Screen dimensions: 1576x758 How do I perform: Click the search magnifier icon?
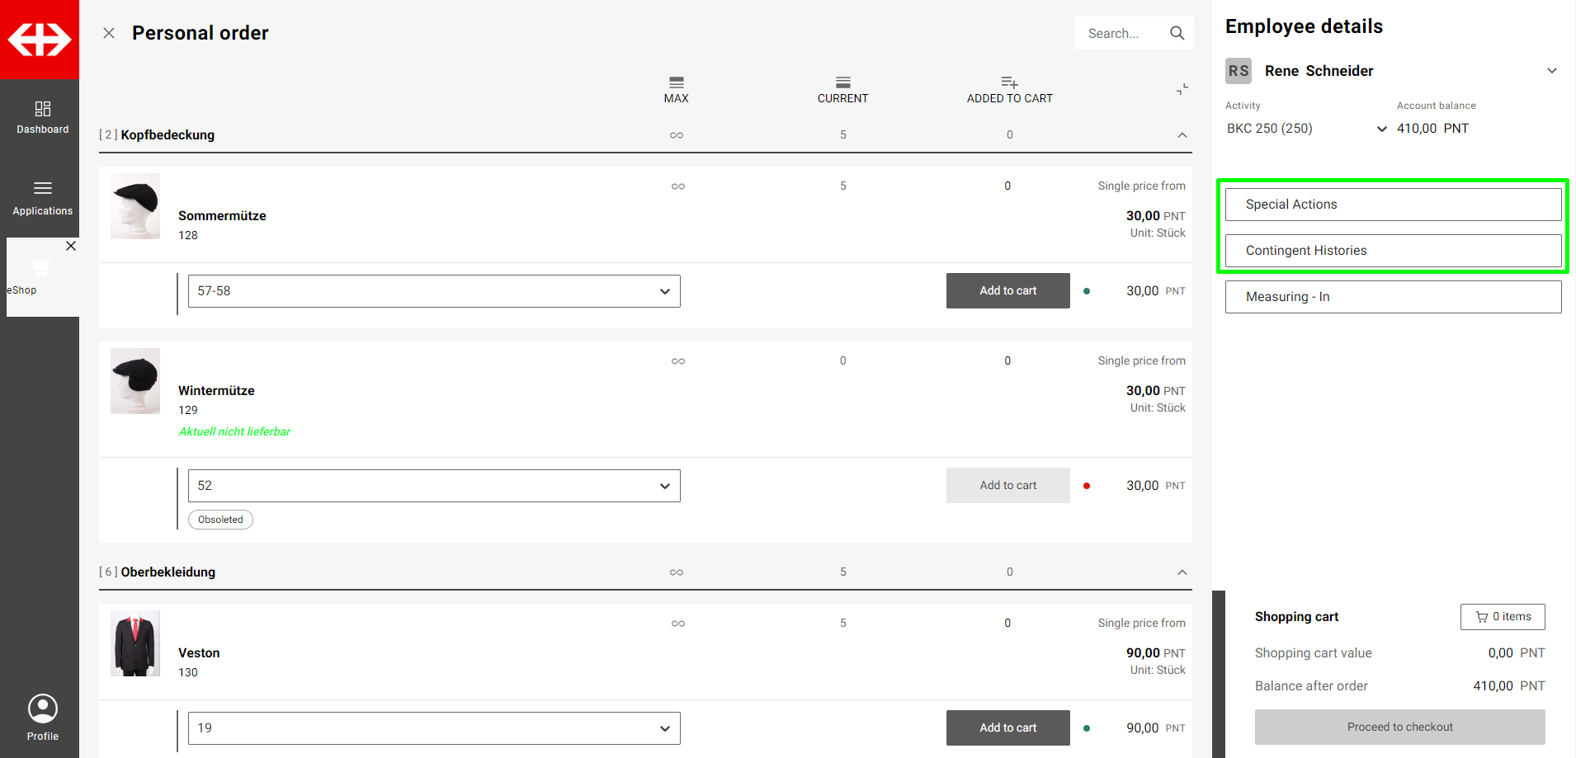1177,33
